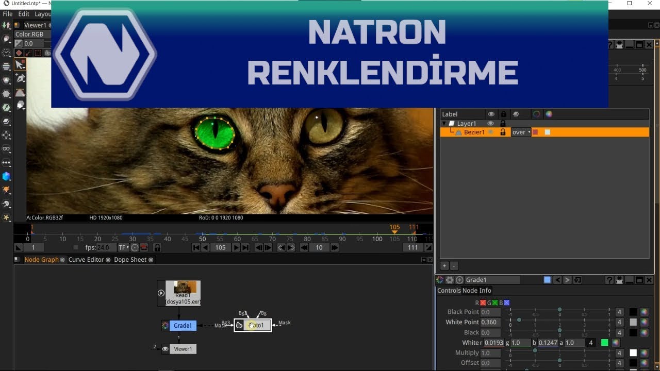Viewport: 660px width, 371px height.
Task: Toggle visibility of Layer1
Action: (x=491, y=124)
